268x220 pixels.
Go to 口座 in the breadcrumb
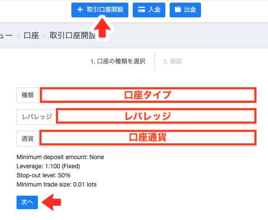coord(31,36)
